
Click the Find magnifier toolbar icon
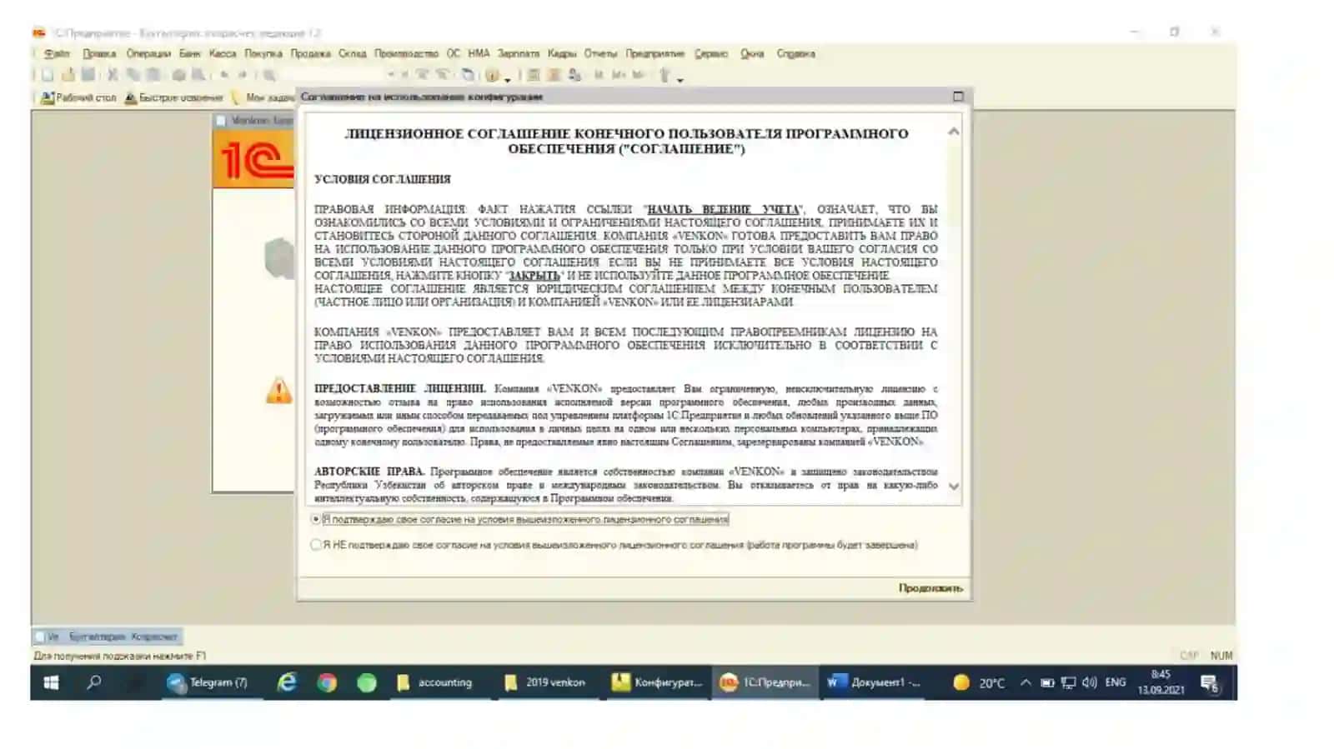click(269, 75)
